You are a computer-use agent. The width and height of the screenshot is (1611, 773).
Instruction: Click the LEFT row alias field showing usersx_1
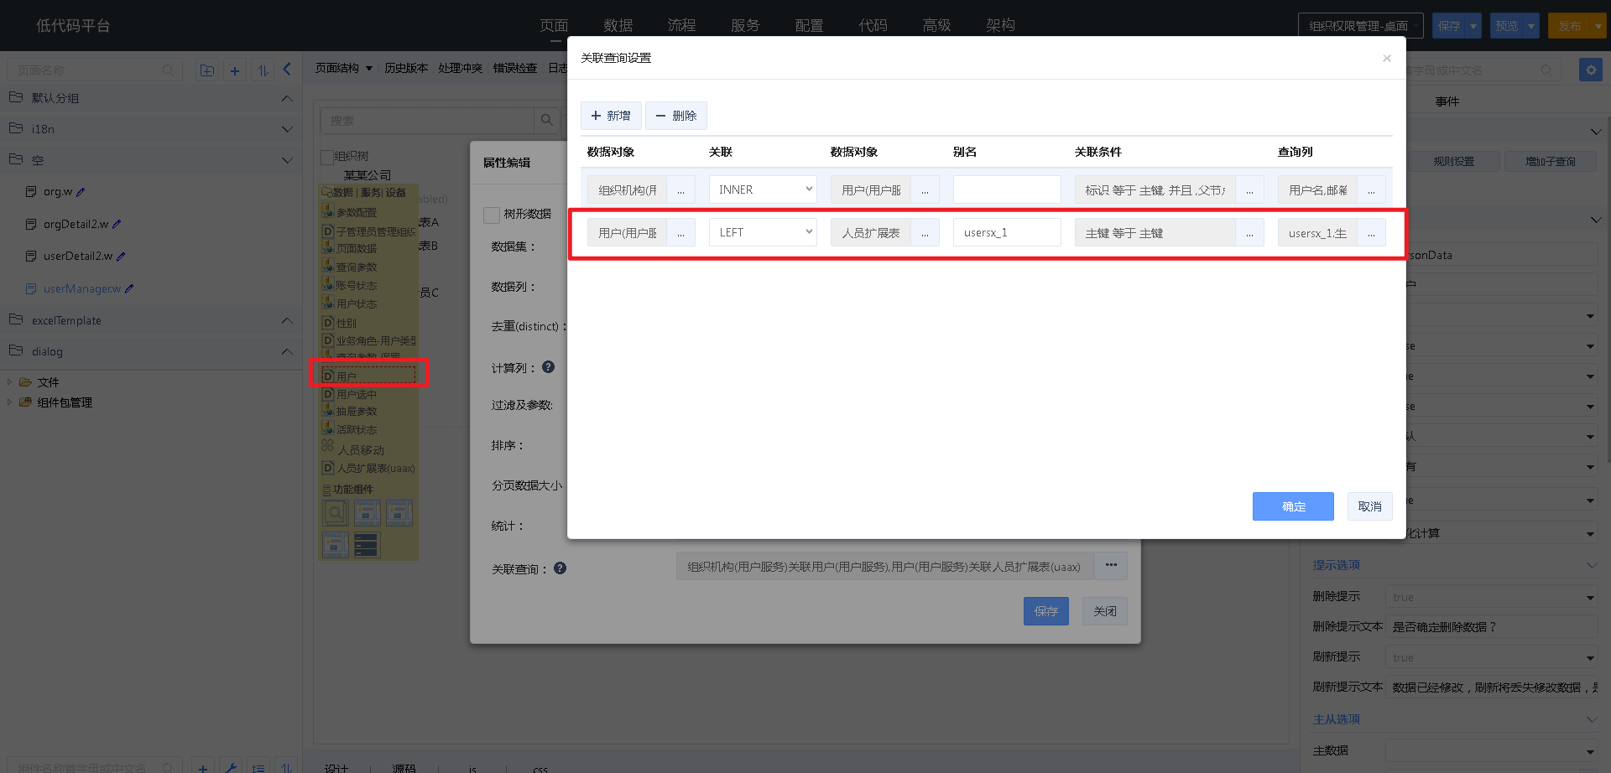[x=1006, y=231]
